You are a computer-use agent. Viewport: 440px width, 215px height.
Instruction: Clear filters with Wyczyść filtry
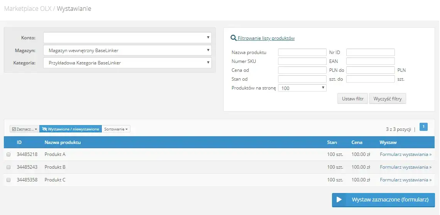point(387,99)
